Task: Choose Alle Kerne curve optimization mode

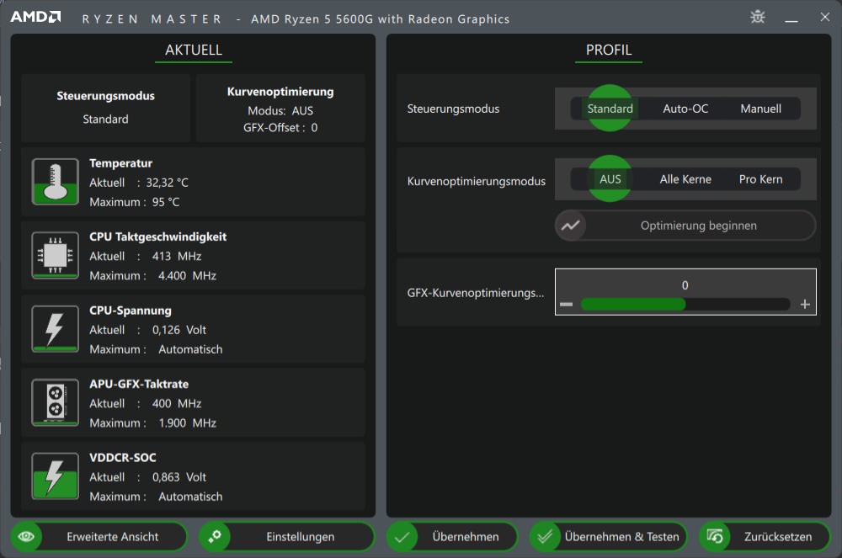Action: (x=685, y=179)
